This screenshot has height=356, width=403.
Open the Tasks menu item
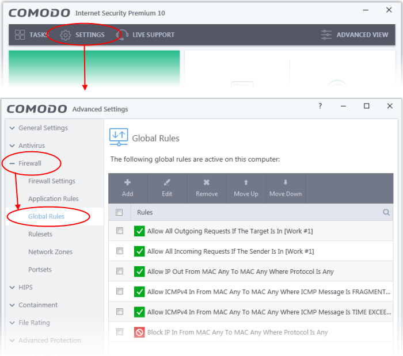(32, 35)
